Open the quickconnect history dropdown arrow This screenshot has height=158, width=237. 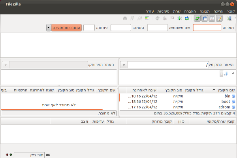click(48, 28)
